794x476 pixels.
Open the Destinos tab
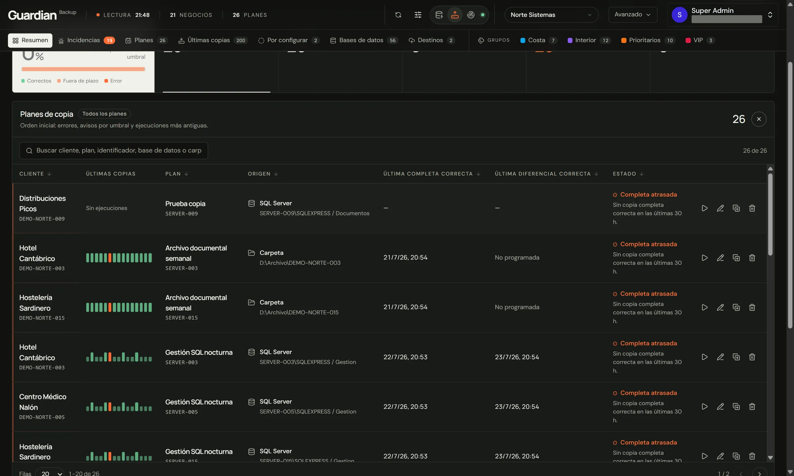[x=432, y=40]
